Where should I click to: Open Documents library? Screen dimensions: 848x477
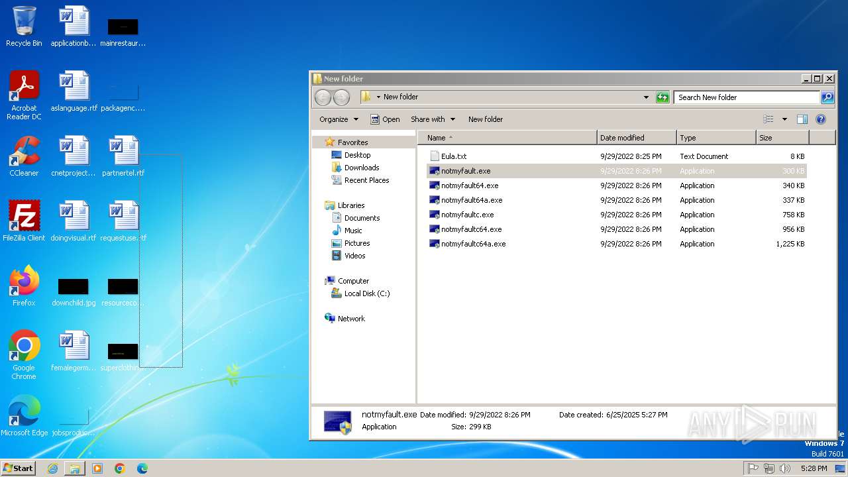pyautogui.click(x=362, y=218)
